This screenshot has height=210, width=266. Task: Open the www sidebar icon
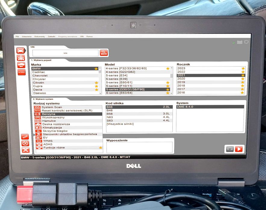point(25,137)
